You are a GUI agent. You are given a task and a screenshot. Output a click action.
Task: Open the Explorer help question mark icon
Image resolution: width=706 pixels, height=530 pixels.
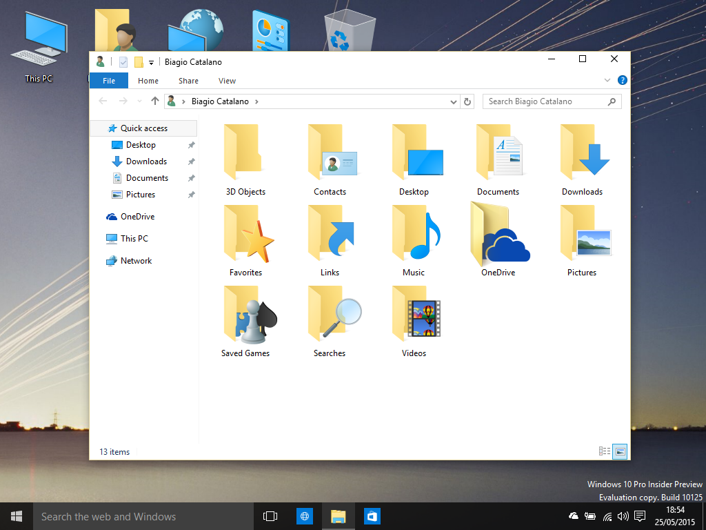623,80
